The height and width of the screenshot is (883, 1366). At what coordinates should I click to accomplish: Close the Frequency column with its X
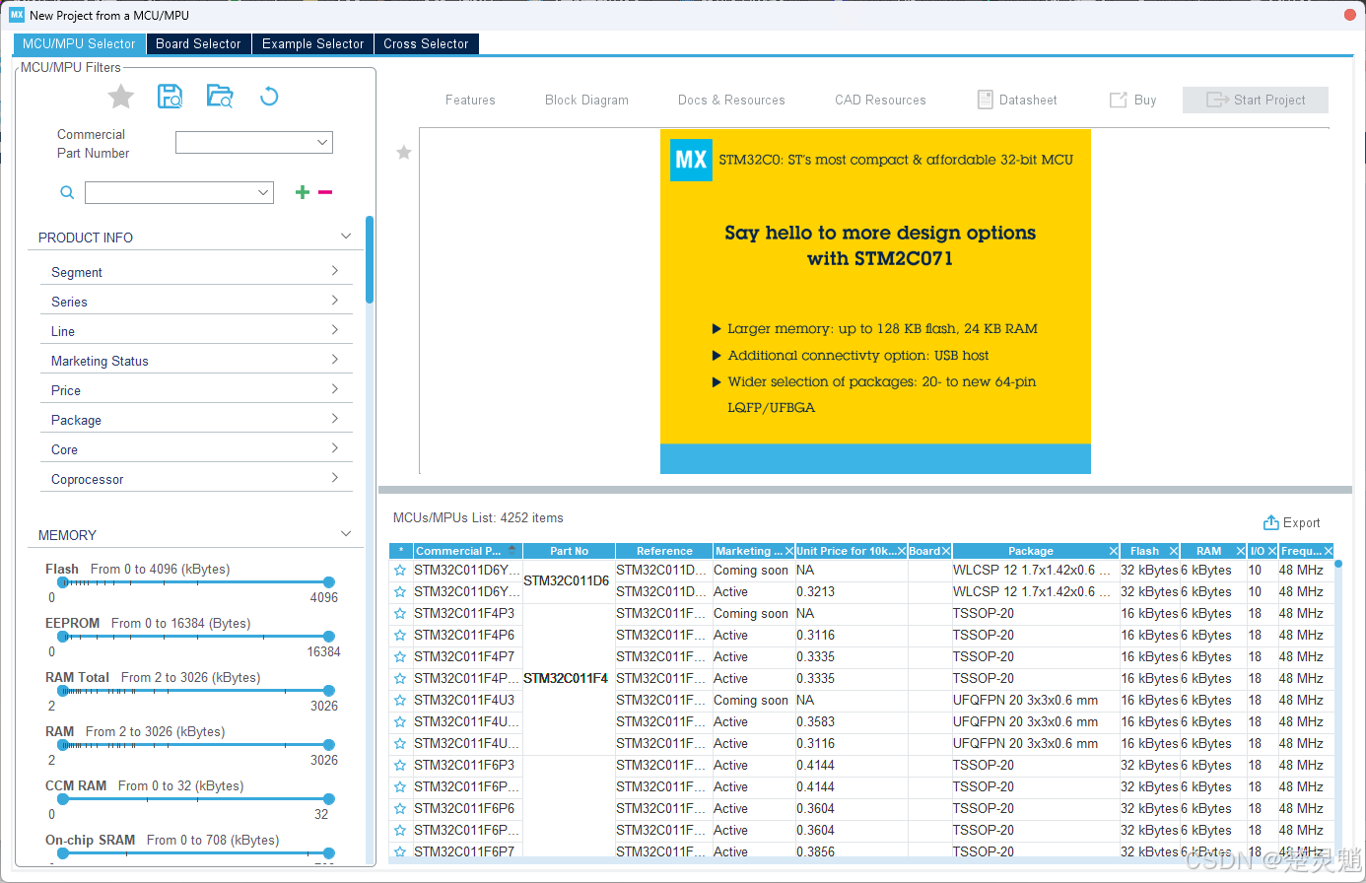click(x=1329, y=551)
